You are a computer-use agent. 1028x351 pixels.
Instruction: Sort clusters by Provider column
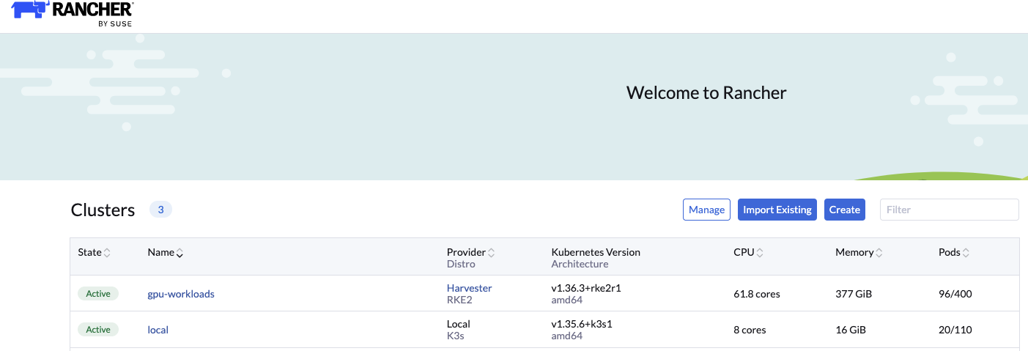tap(471, 252)
